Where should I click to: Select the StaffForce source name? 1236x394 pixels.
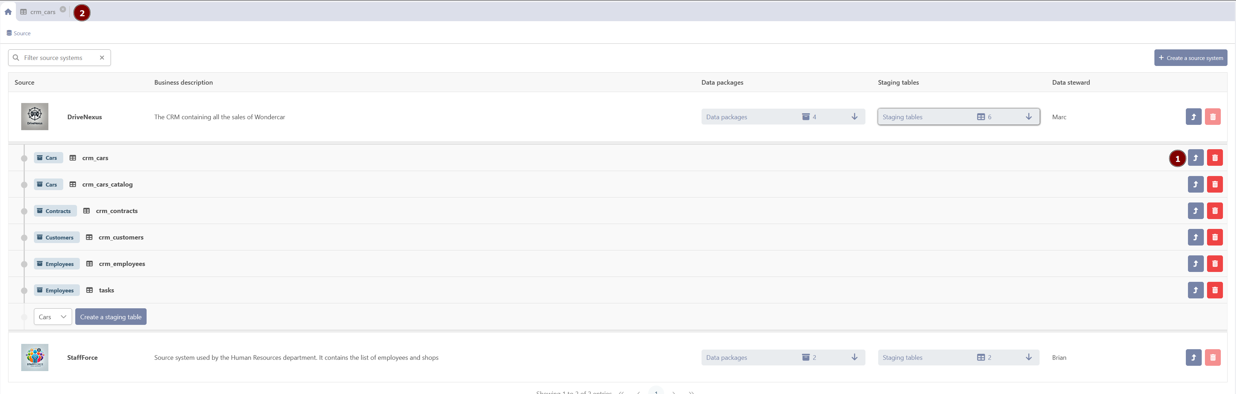tap(83, 358)
